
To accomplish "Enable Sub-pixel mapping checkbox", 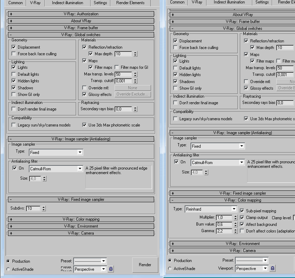I will click(x=242, y=211).
